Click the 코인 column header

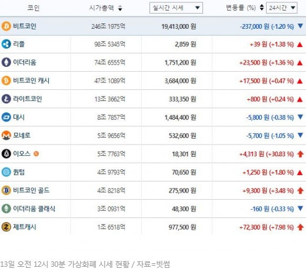[33, 8]
